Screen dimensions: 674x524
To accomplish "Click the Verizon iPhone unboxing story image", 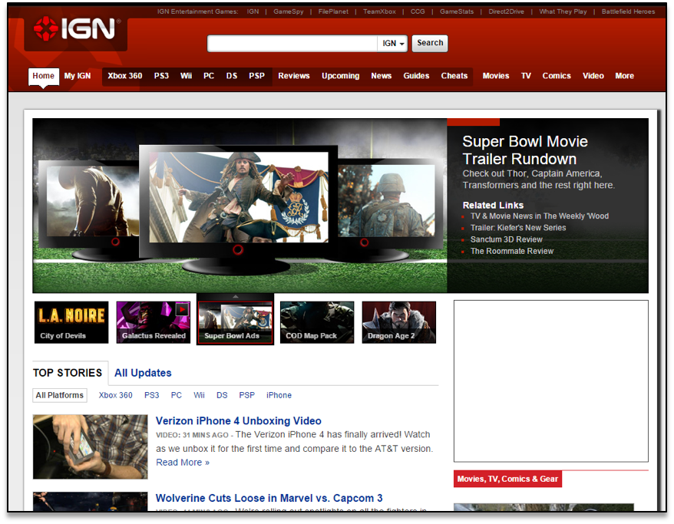I will pos(91,447).
